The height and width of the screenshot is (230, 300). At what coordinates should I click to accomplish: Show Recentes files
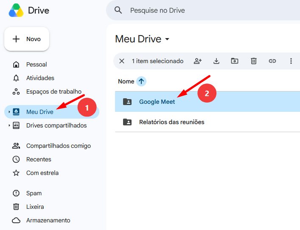click(52, 159)
